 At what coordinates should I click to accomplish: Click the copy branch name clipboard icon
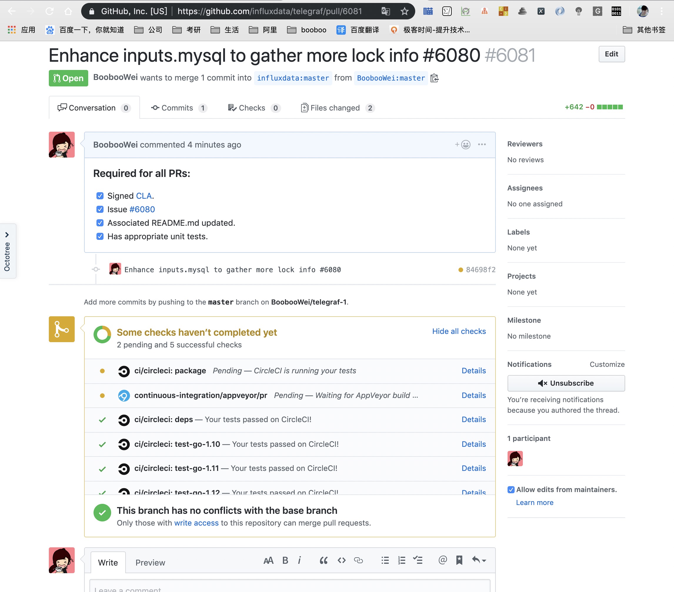[434, 78]
